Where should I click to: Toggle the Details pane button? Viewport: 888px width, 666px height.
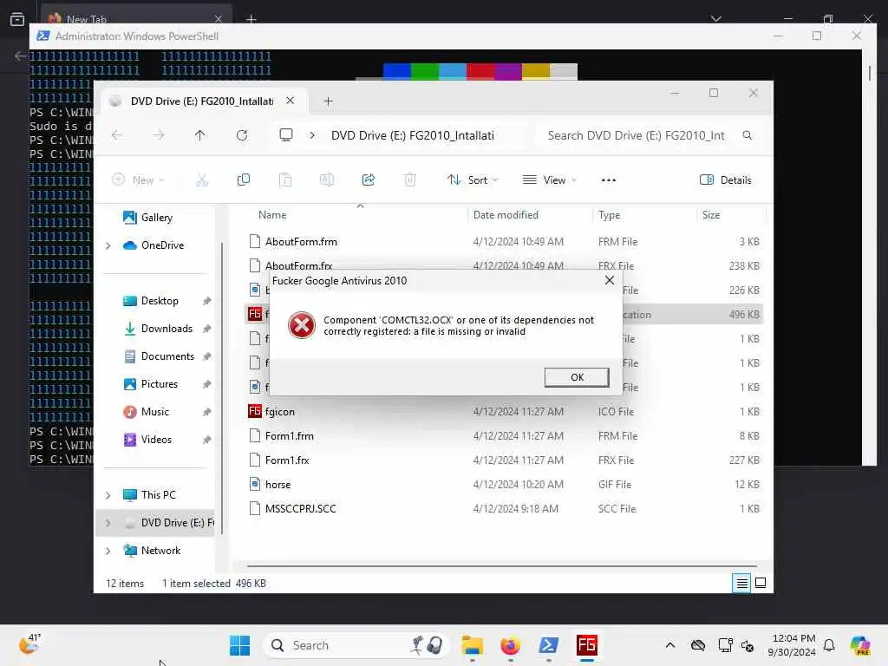(726, 180)
